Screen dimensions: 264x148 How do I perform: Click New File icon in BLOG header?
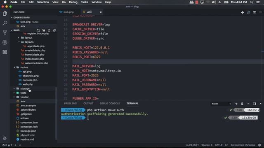coord(38,30)
